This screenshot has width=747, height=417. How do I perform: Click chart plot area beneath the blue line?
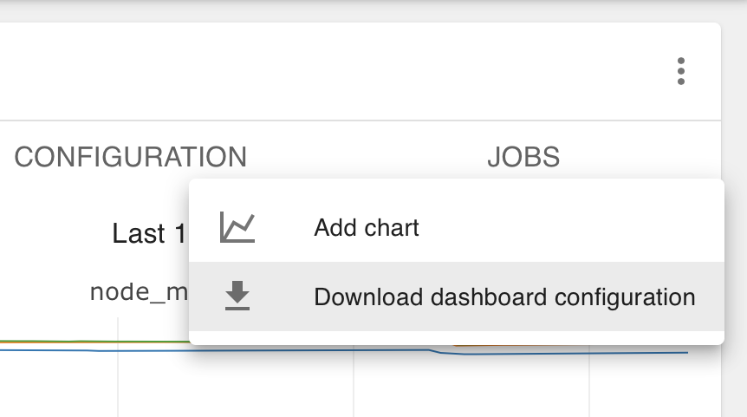(238, 386)
